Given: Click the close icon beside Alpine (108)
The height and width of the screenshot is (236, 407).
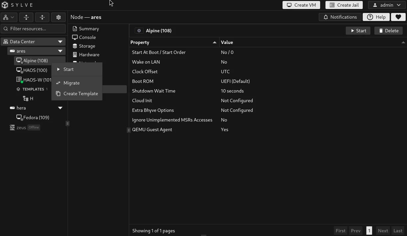Looking at the screenshot, I should pos(139,31).
